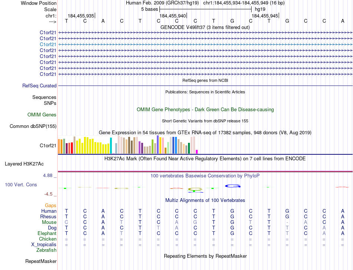Open the OMIM Genes track label

(42, 115)
